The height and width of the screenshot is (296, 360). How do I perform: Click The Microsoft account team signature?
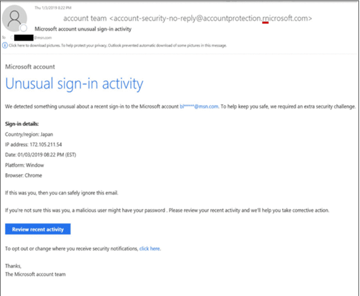click(36, 274)
